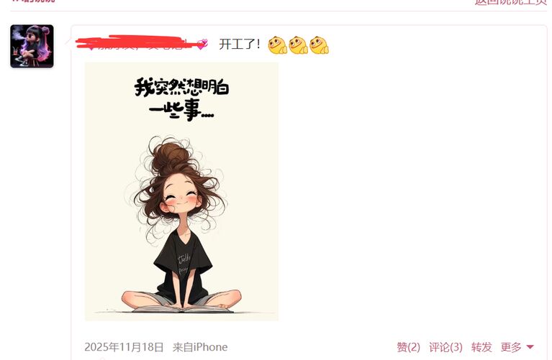Expand the arrow beside 更多
Viewport: 552px width, 360px height.
[530, 347]
